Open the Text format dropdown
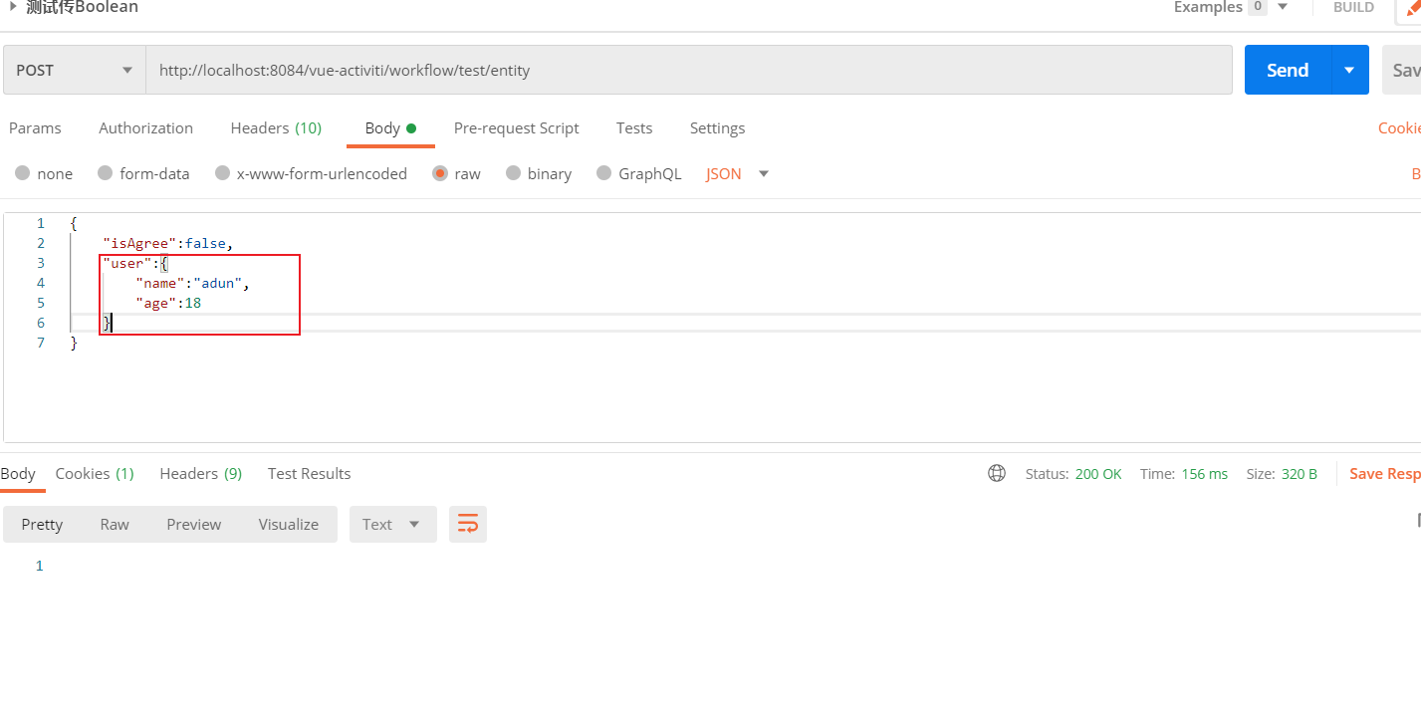This screenshot has height=708, width=1421. pyautogui.click(x=392, y=524)
